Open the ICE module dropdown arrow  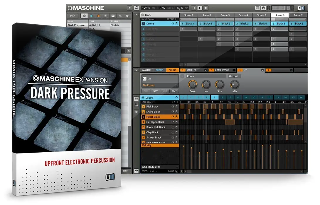[262, 70]
